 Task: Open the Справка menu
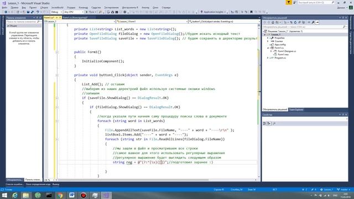coord(166,7)
